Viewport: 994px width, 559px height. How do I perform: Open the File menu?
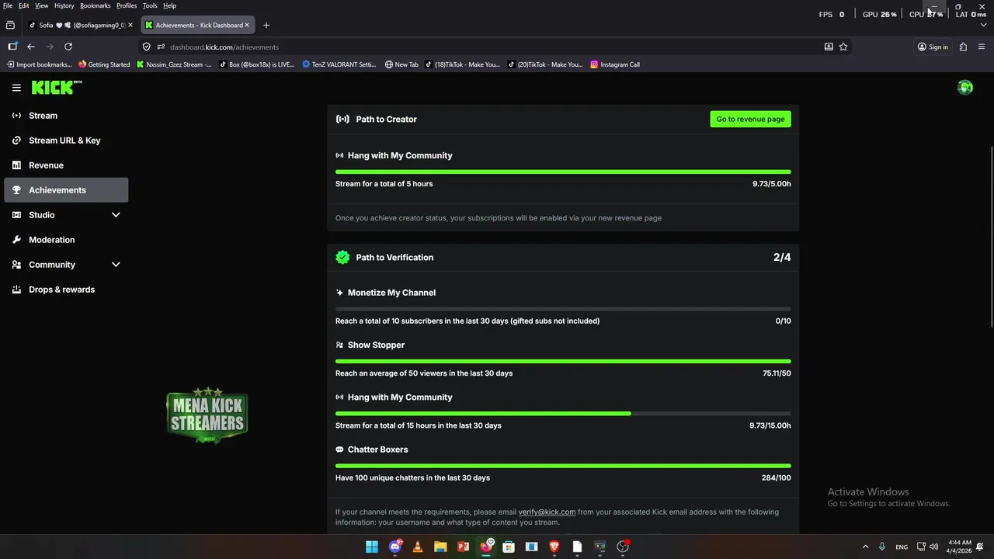8,5
